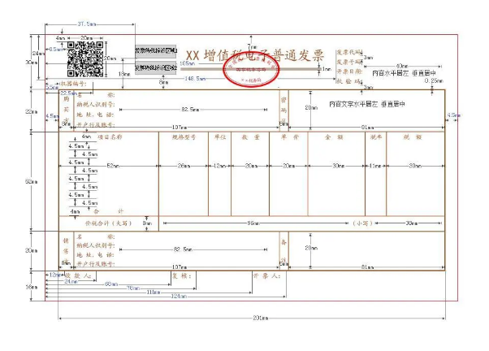Click the '148.5mm' dimension label
The height and width of the screenshot is (351, 489).
(x=195, y=79)
